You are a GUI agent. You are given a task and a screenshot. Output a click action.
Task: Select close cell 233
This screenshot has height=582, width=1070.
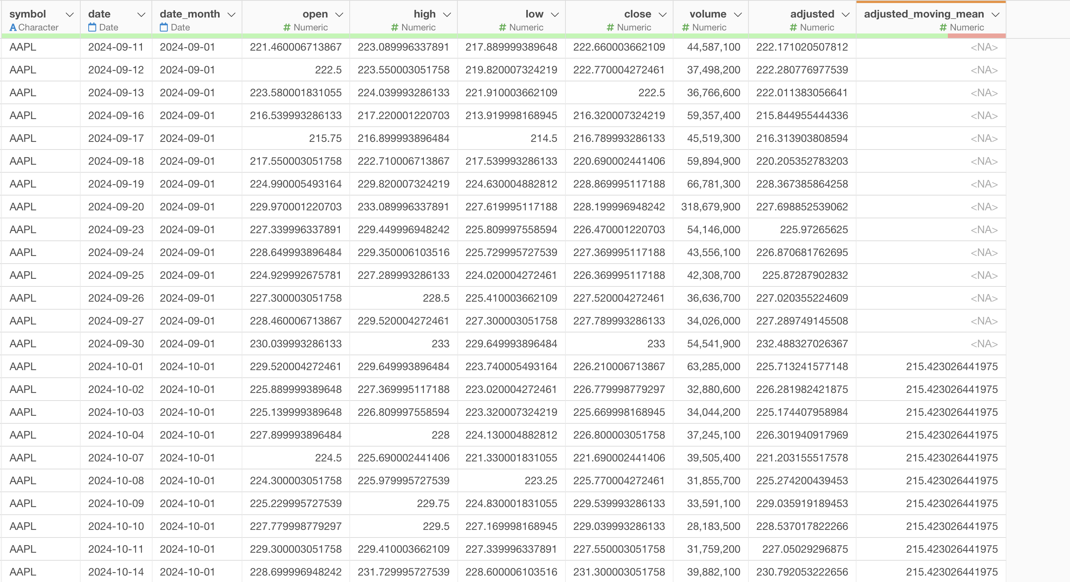point(619,344)
